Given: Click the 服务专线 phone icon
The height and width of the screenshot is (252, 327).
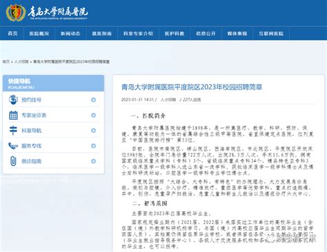Looking at the screenshot, I should (x=13, y=146).
